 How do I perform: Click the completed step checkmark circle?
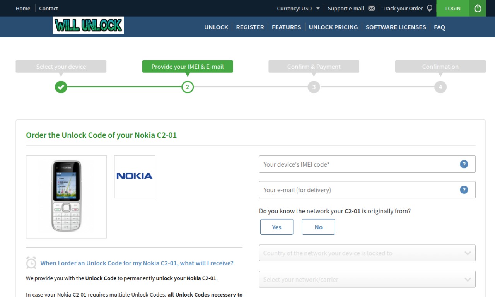[x=61, y=87]
